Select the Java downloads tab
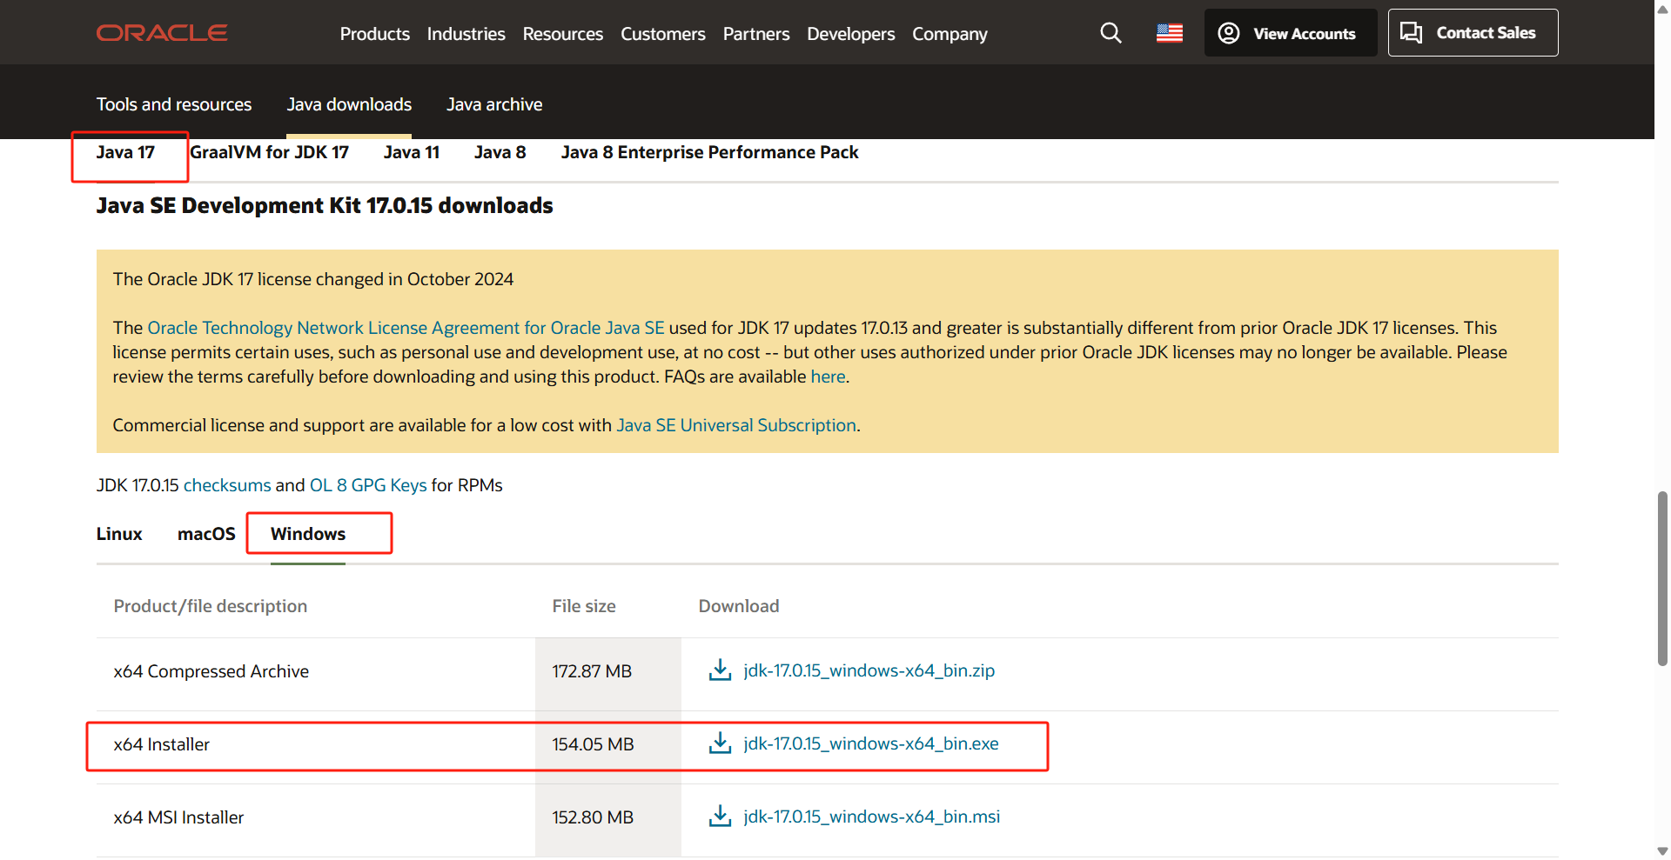1671x860 pixels. [349, 104]
